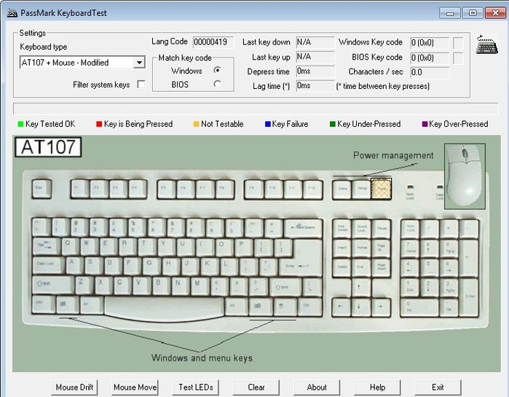Click the Tab key on the keyboard image
509x397 pixels.
[x=47, y=247]
